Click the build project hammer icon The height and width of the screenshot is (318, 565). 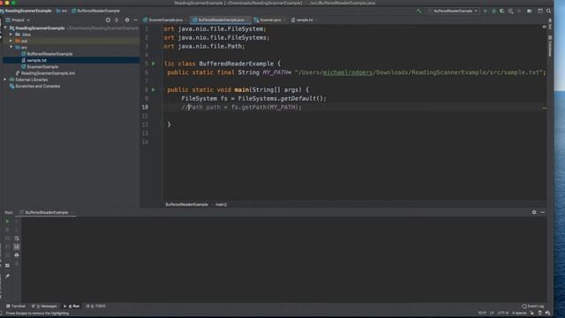(x=419, y=11)
